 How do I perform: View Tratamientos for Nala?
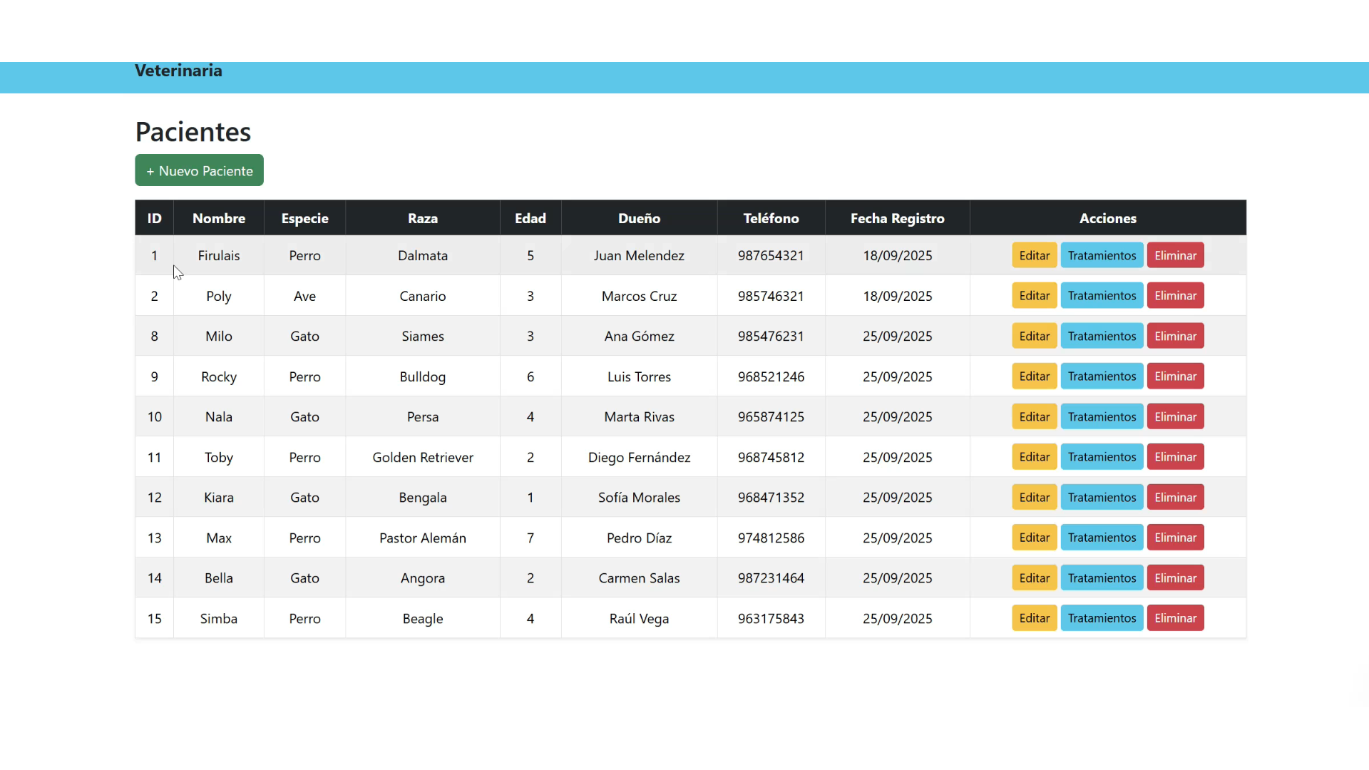[1102, 417]
